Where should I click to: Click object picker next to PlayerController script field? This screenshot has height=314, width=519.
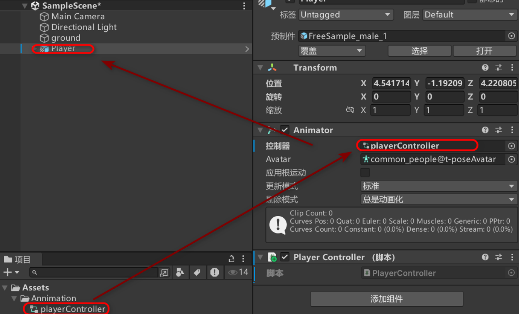(512, 273)
